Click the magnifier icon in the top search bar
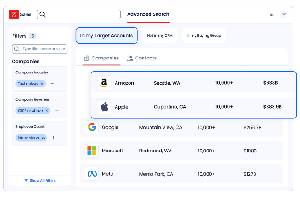This screenshot has width=300, height=197. click(x=42, y=14)
